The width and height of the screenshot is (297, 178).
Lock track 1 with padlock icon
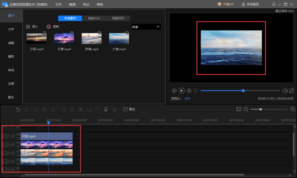pos(13,136)
